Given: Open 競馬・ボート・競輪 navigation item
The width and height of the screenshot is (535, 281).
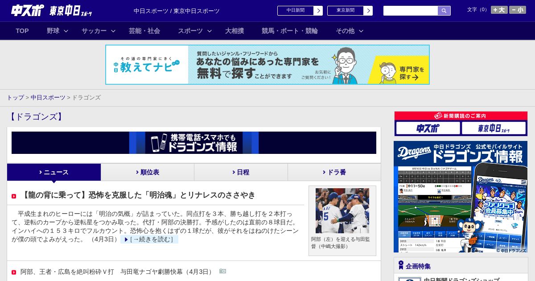Looking at the screenshot, I should click(x=290, y=31).
